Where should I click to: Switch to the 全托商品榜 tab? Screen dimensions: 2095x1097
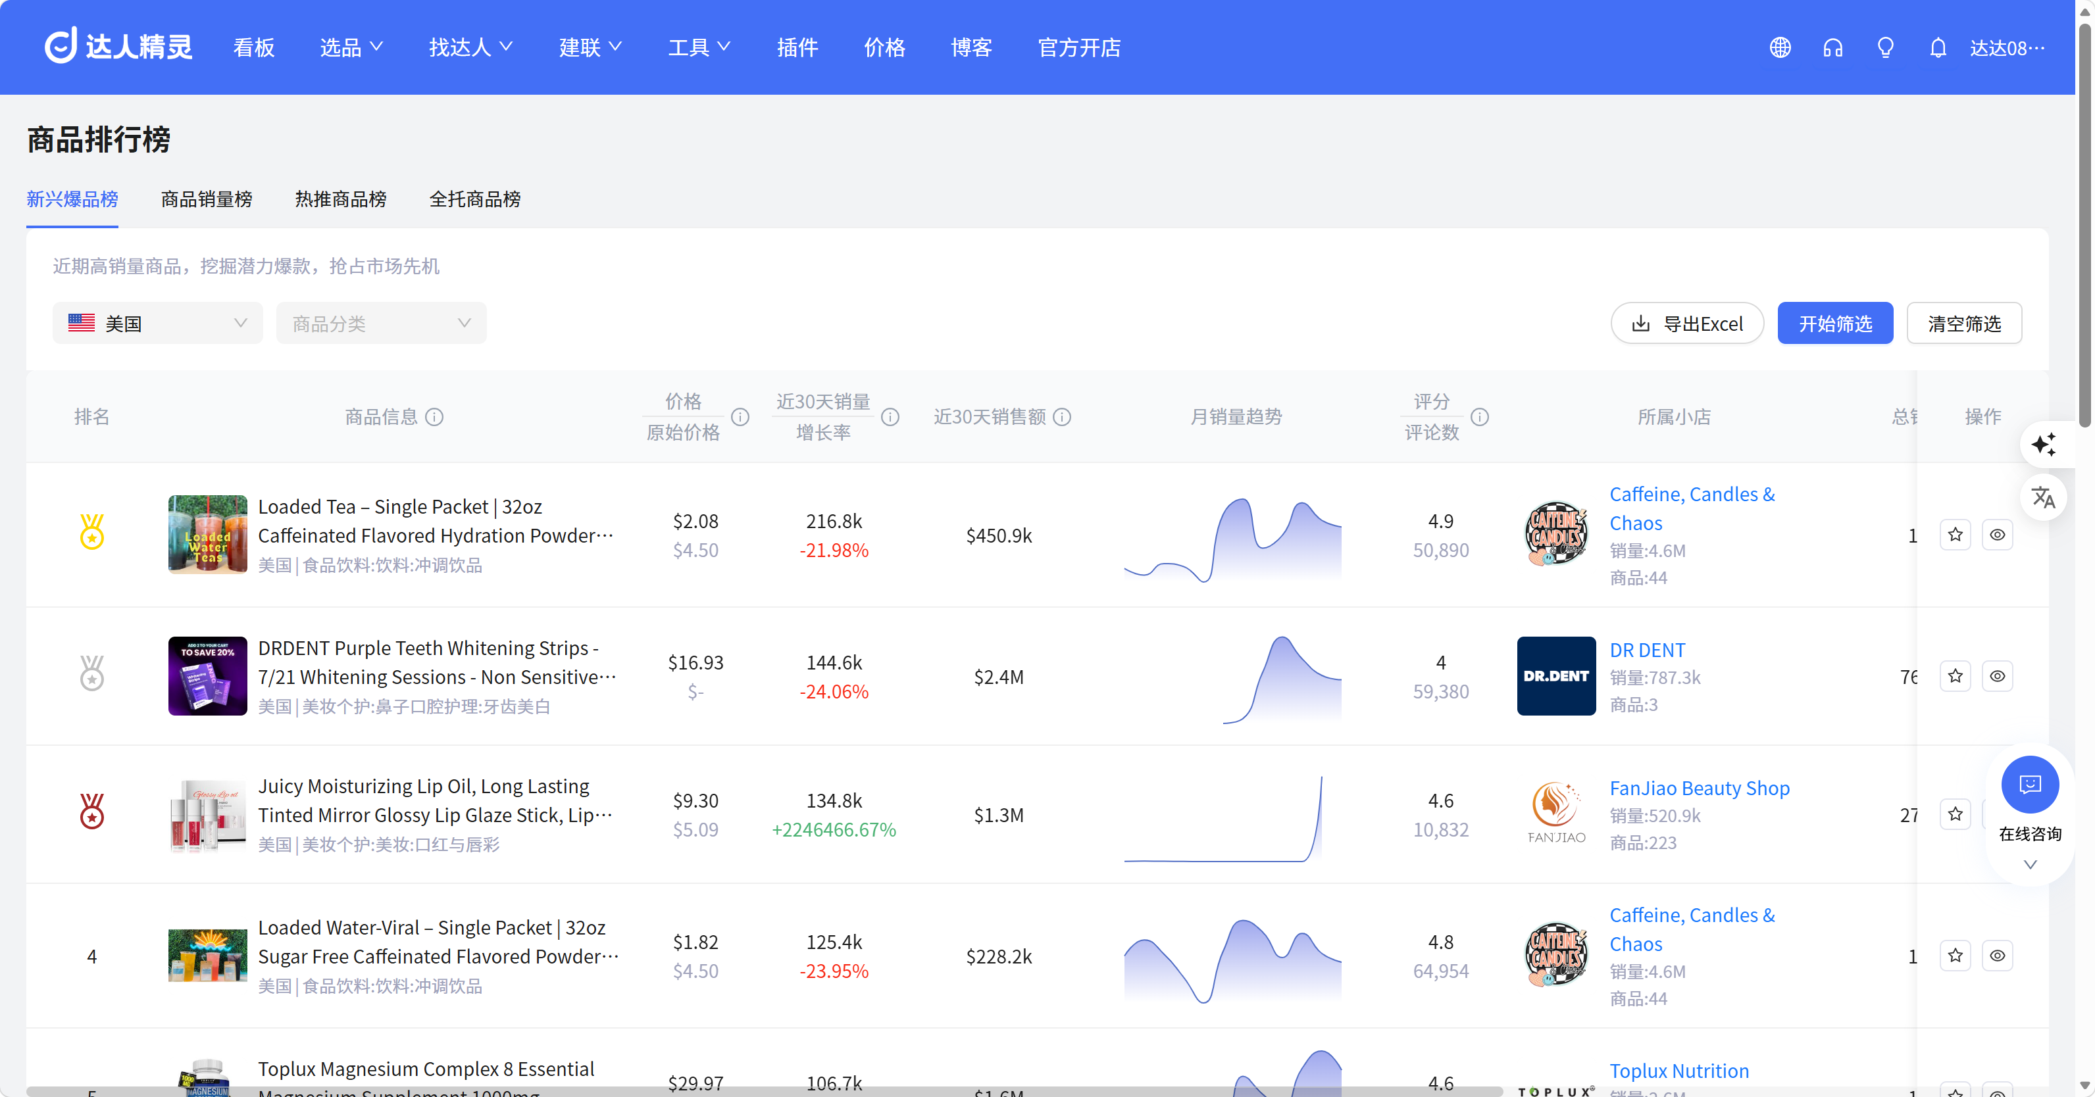click(475, 199)
